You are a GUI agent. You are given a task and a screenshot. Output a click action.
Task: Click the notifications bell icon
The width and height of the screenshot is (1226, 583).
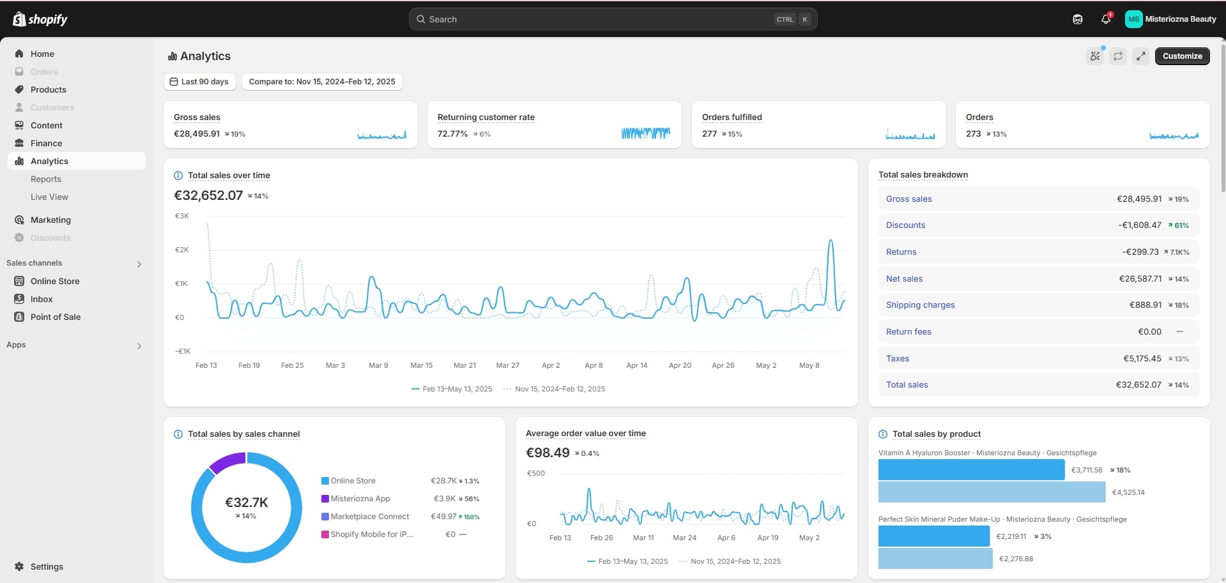1105,19
